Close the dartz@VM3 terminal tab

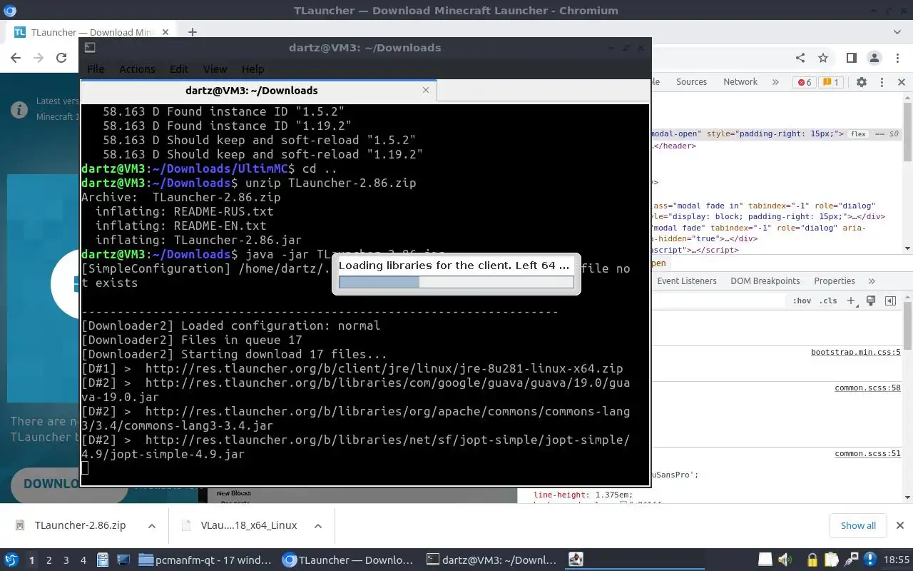click(426, 90)
